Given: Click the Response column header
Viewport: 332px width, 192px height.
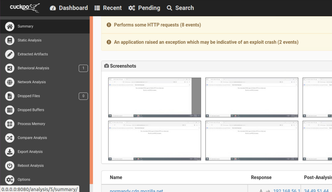Looking at the screenshot, I should point(261,178).
